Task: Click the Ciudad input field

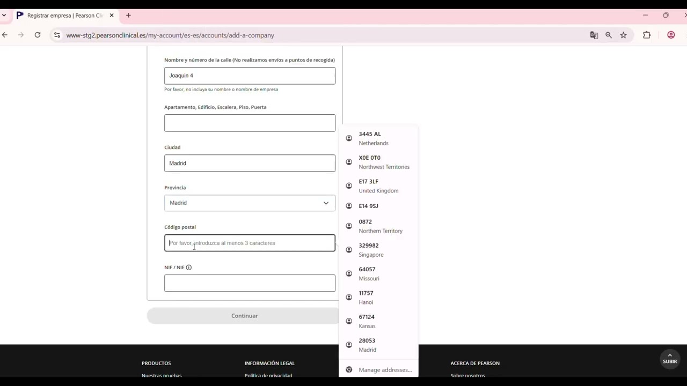Action: pyautogui.click(x=250, y=163)
